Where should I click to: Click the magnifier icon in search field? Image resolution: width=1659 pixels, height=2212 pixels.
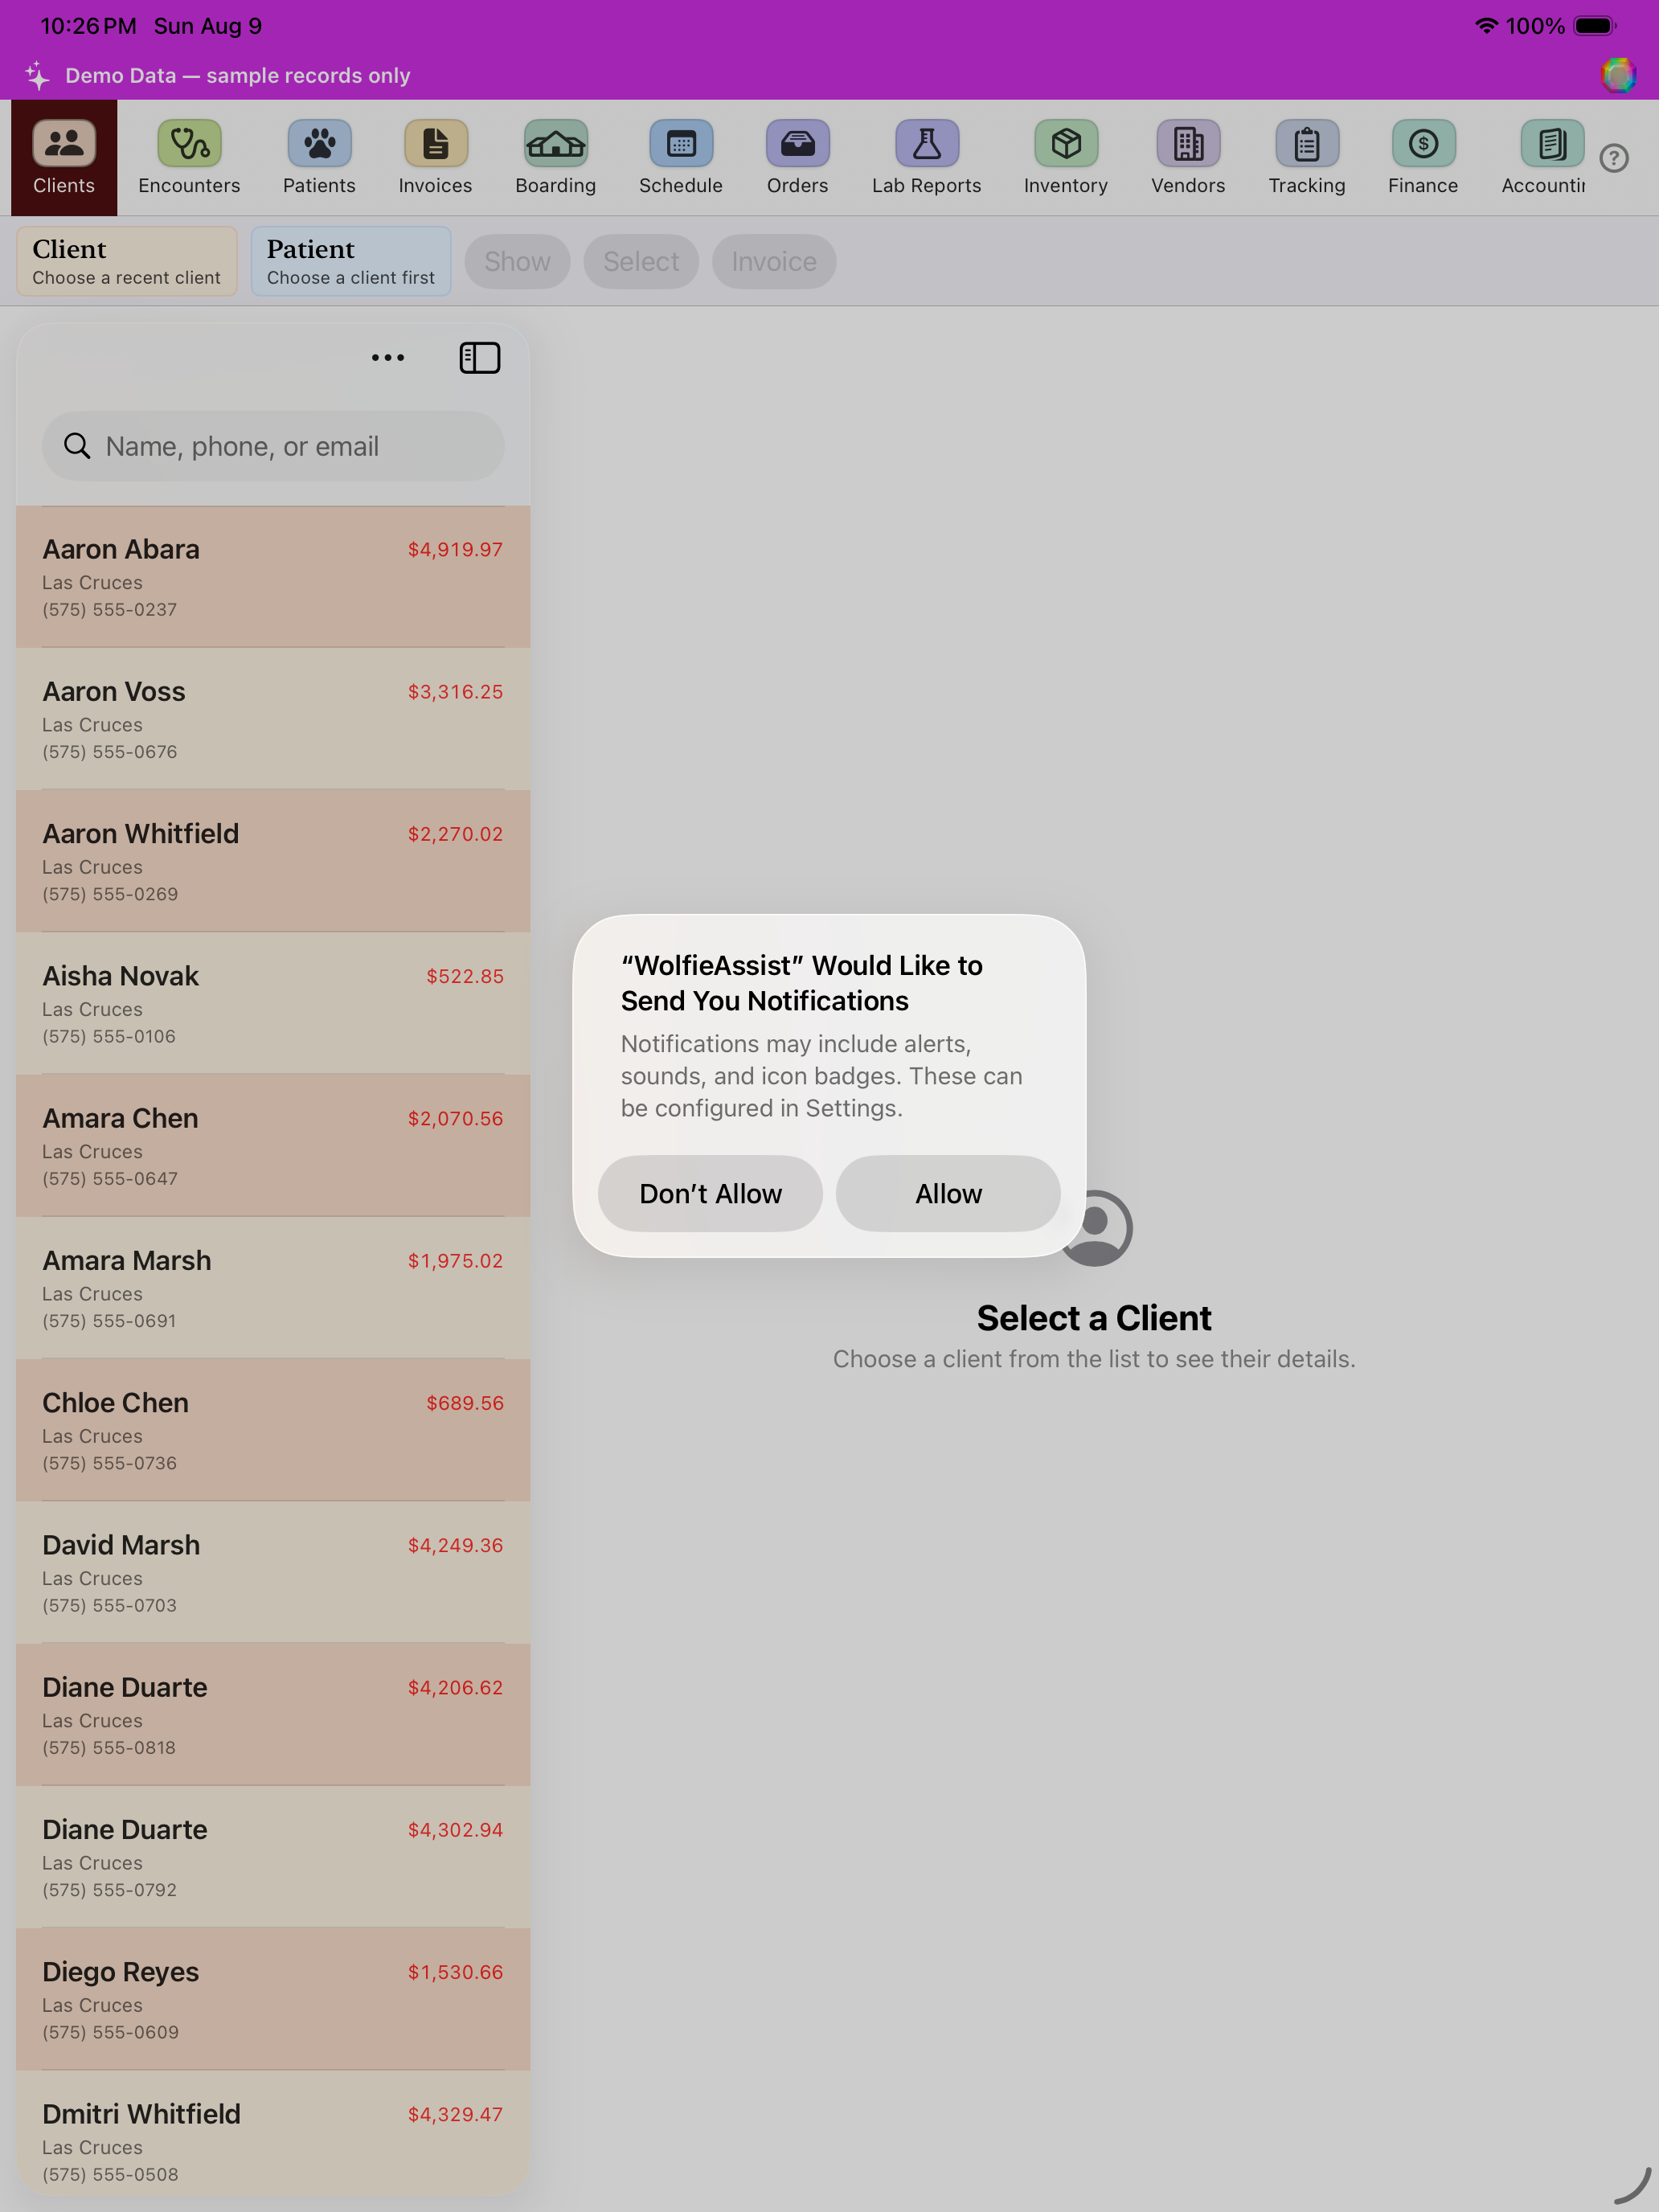pyautogui.click(x=77, y=446)
